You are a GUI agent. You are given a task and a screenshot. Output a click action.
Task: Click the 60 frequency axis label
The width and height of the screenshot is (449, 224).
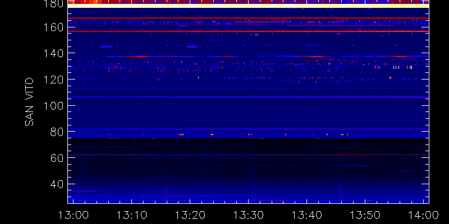(x=57, y=158)
